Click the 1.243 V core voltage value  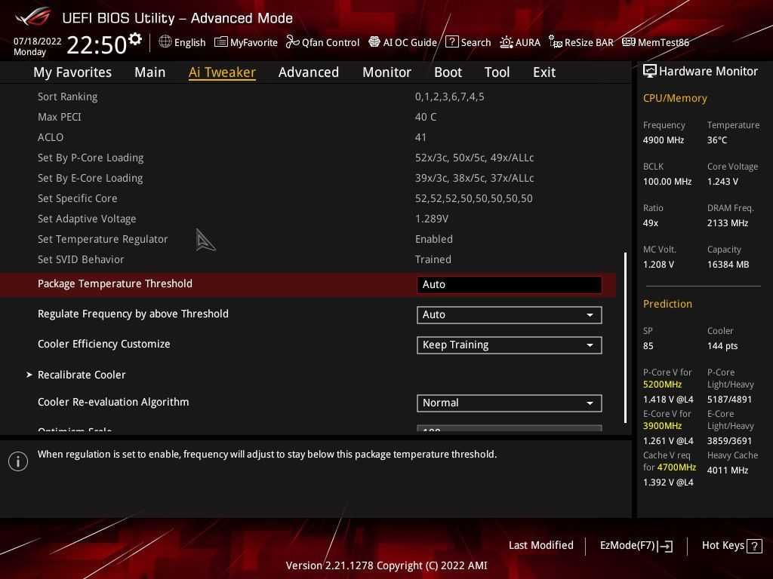(722, 182)
